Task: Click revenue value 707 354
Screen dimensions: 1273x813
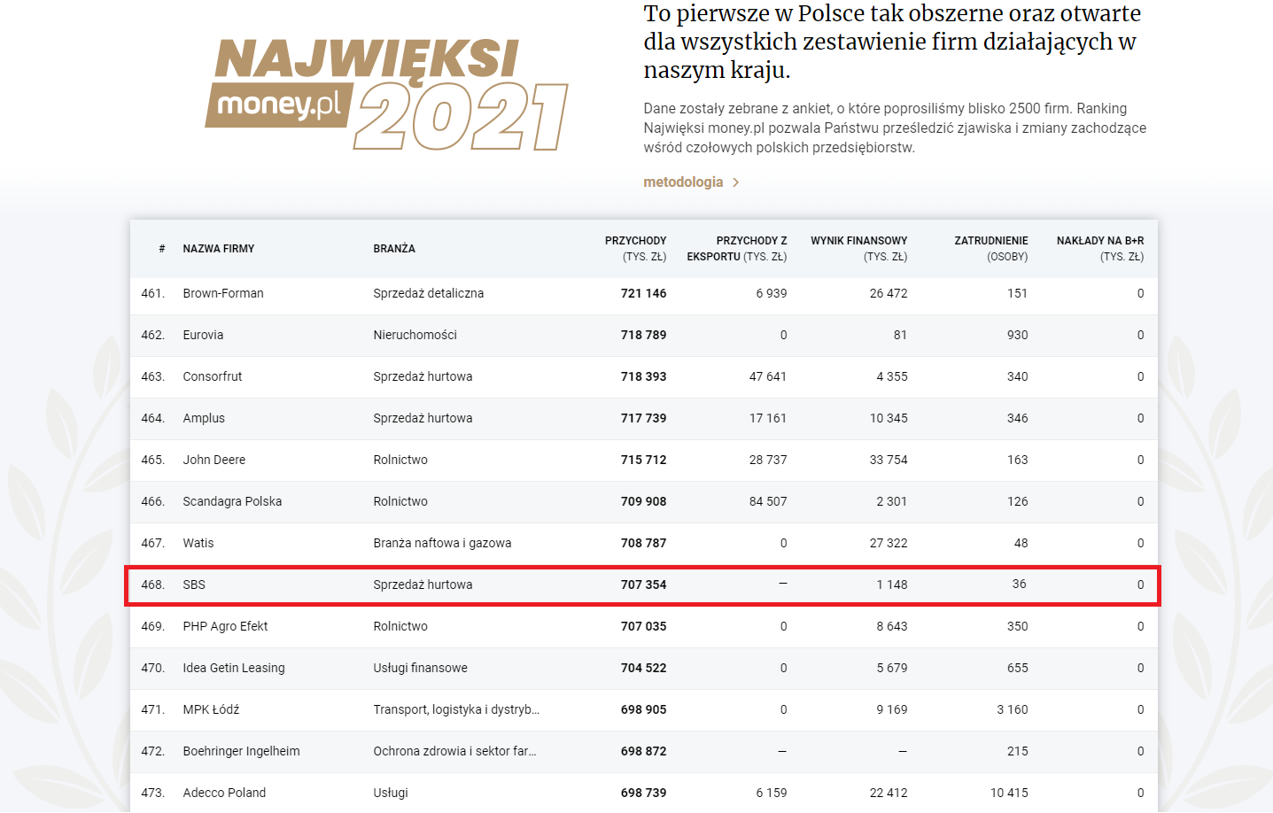Action: click(x=643, y=585)
